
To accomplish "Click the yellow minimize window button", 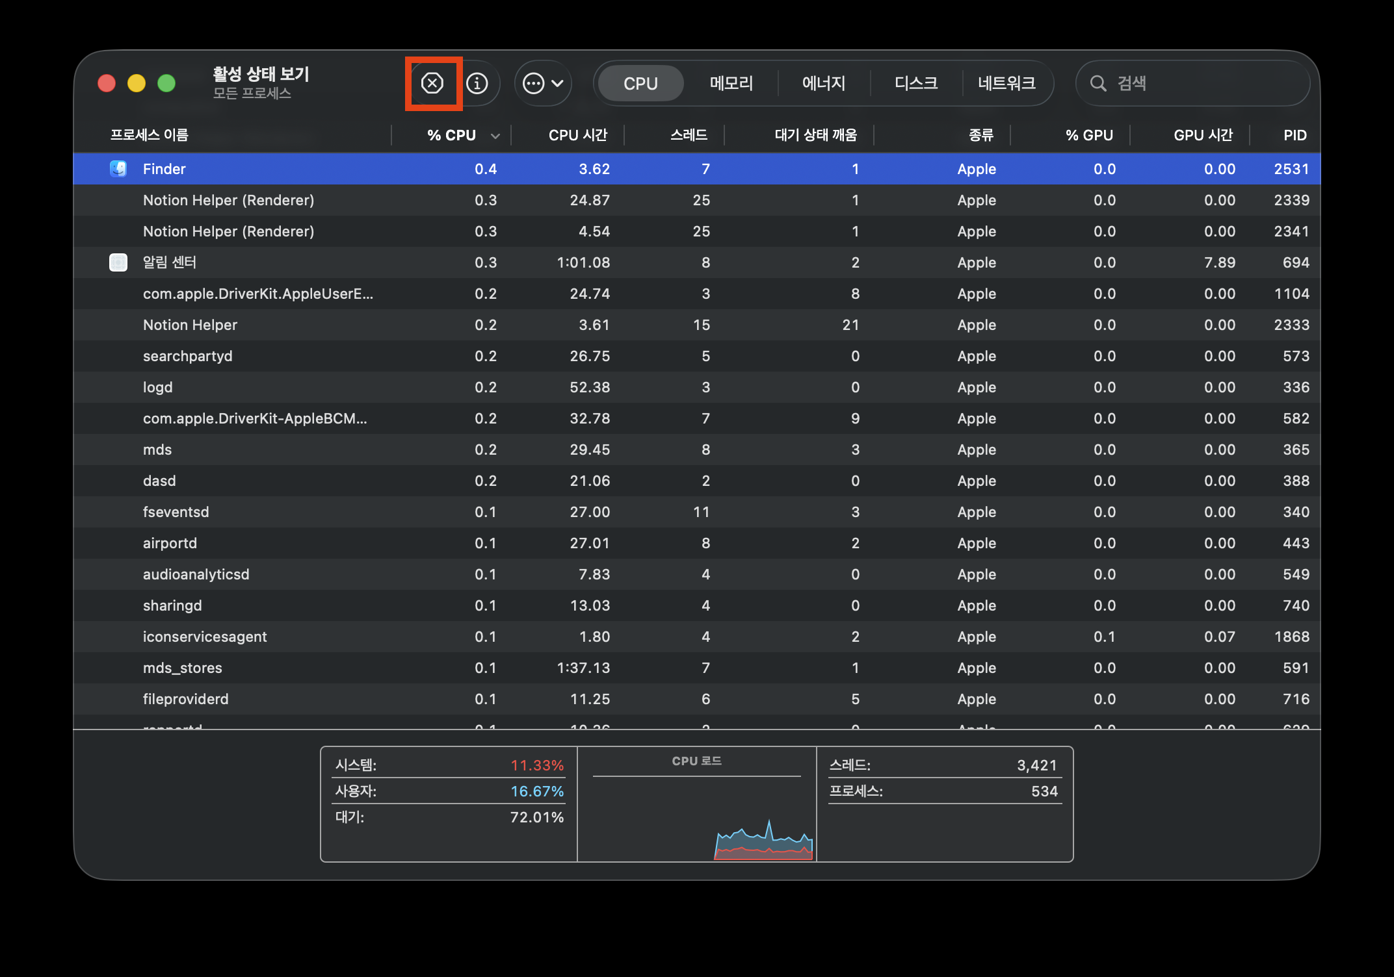I will coord(137,83).
